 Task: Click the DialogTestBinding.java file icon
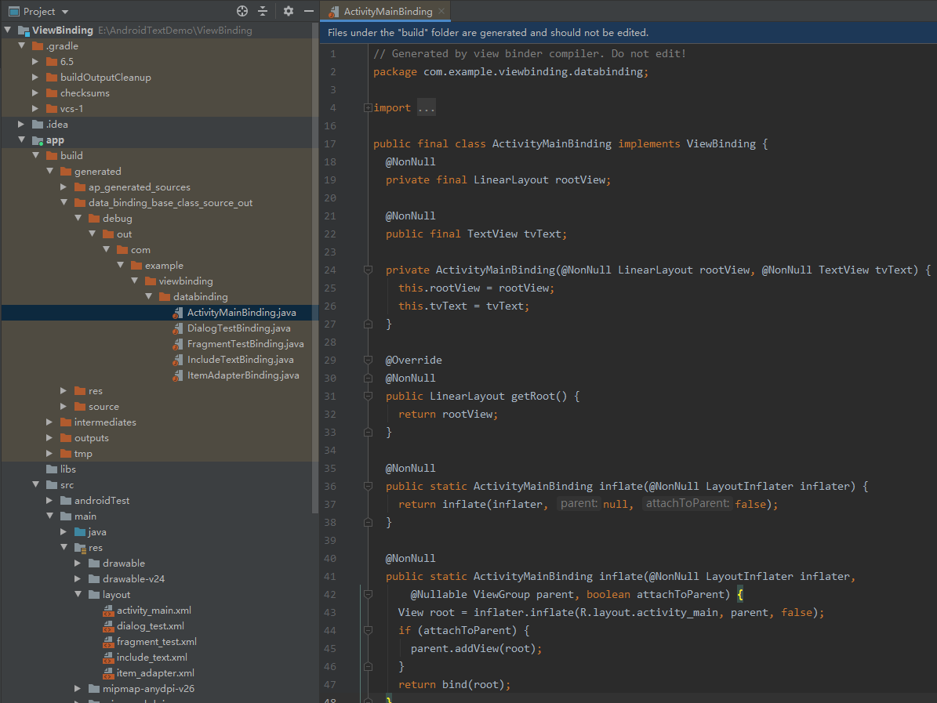[x=177, y=328]
